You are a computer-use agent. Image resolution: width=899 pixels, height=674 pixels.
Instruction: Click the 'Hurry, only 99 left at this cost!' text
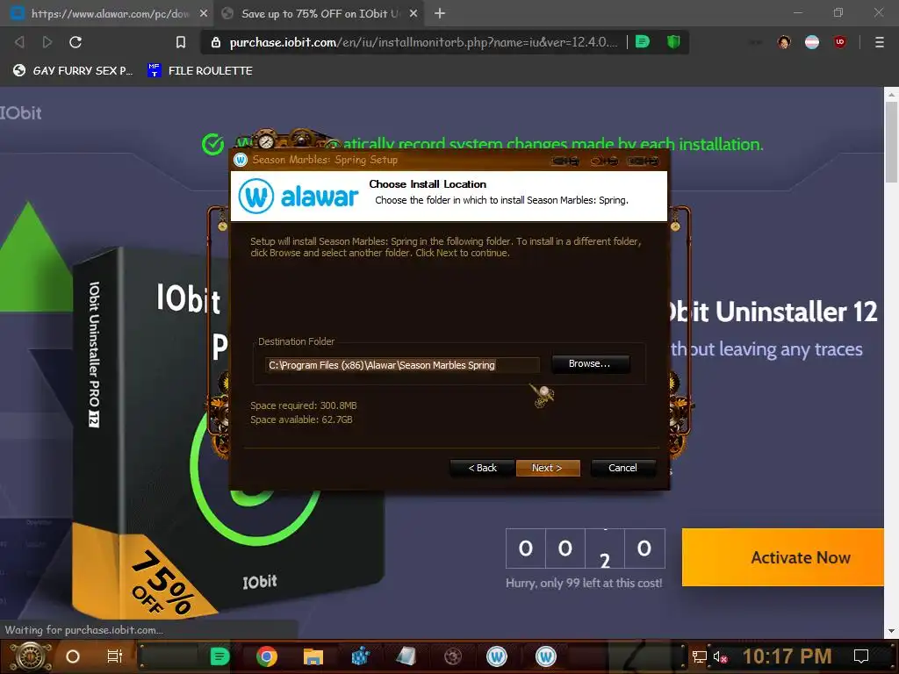584,583
